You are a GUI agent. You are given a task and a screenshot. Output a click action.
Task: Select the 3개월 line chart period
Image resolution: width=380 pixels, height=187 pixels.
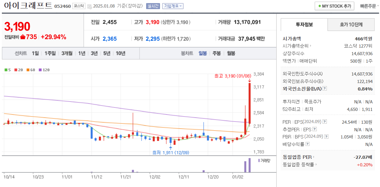click(x=67, y=53)
